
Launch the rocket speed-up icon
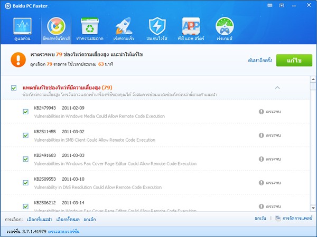tap(124, 26)
